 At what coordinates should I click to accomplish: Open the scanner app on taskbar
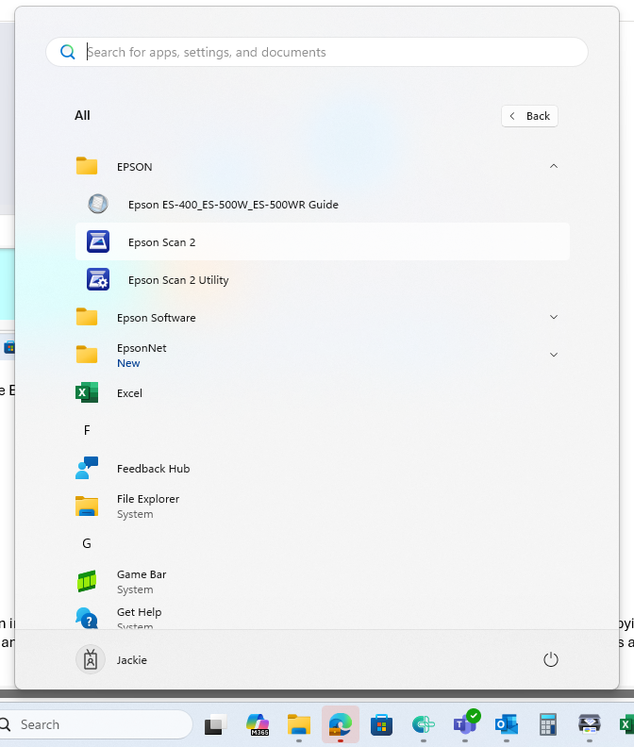(590, 723)
